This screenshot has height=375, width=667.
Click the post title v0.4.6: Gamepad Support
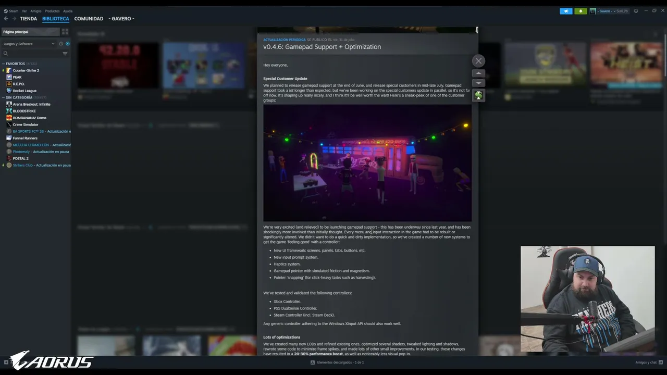point(322,47)
